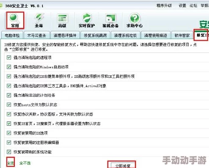Uncheck 恢复被禁用的注册表编辑器 checkbox

[9, 143]
